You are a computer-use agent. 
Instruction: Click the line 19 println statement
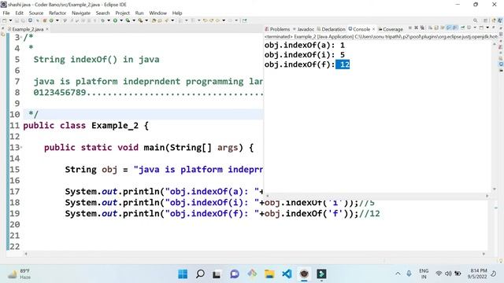(211, 214)
